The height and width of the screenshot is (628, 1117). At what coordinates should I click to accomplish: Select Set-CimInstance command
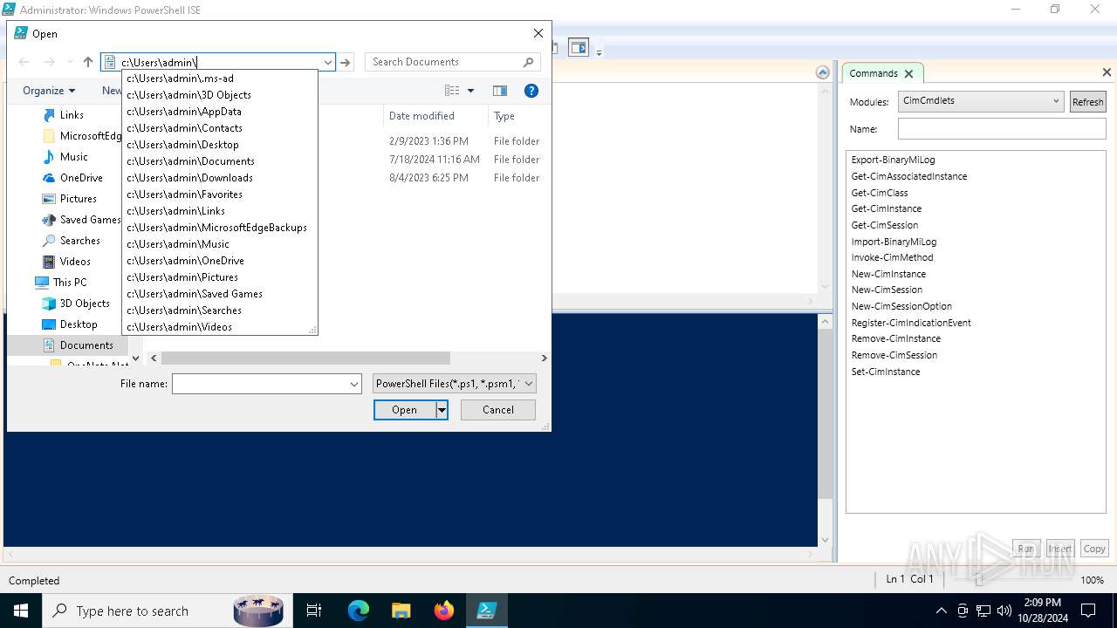pos(886,372)
